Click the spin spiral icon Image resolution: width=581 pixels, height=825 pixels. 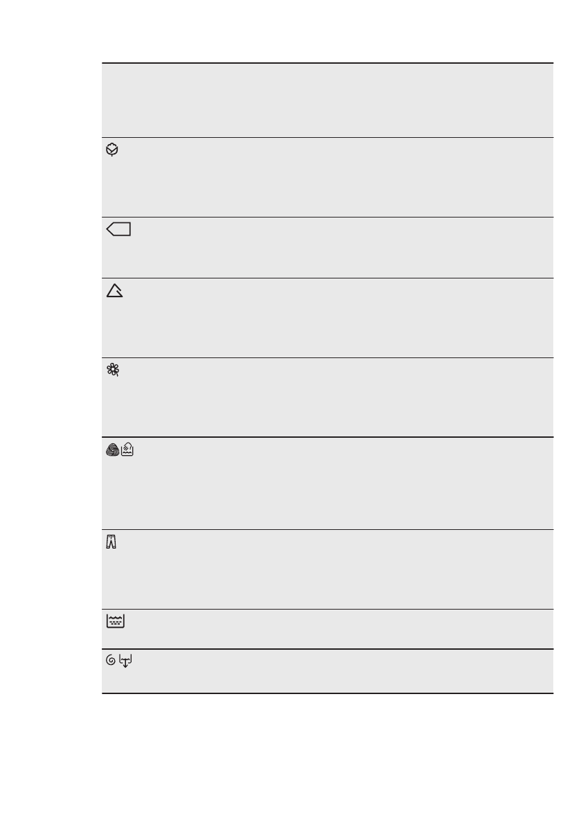111,663
